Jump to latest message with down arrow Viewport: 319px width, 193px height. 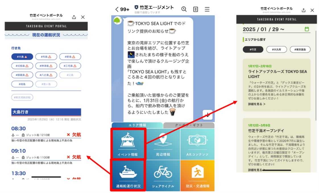pyautogui.click(x=208, y=115)
